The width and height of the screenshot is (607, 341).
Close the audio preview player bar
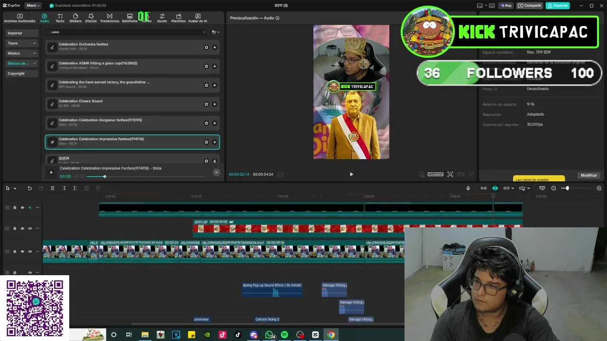tap(216, 172)
